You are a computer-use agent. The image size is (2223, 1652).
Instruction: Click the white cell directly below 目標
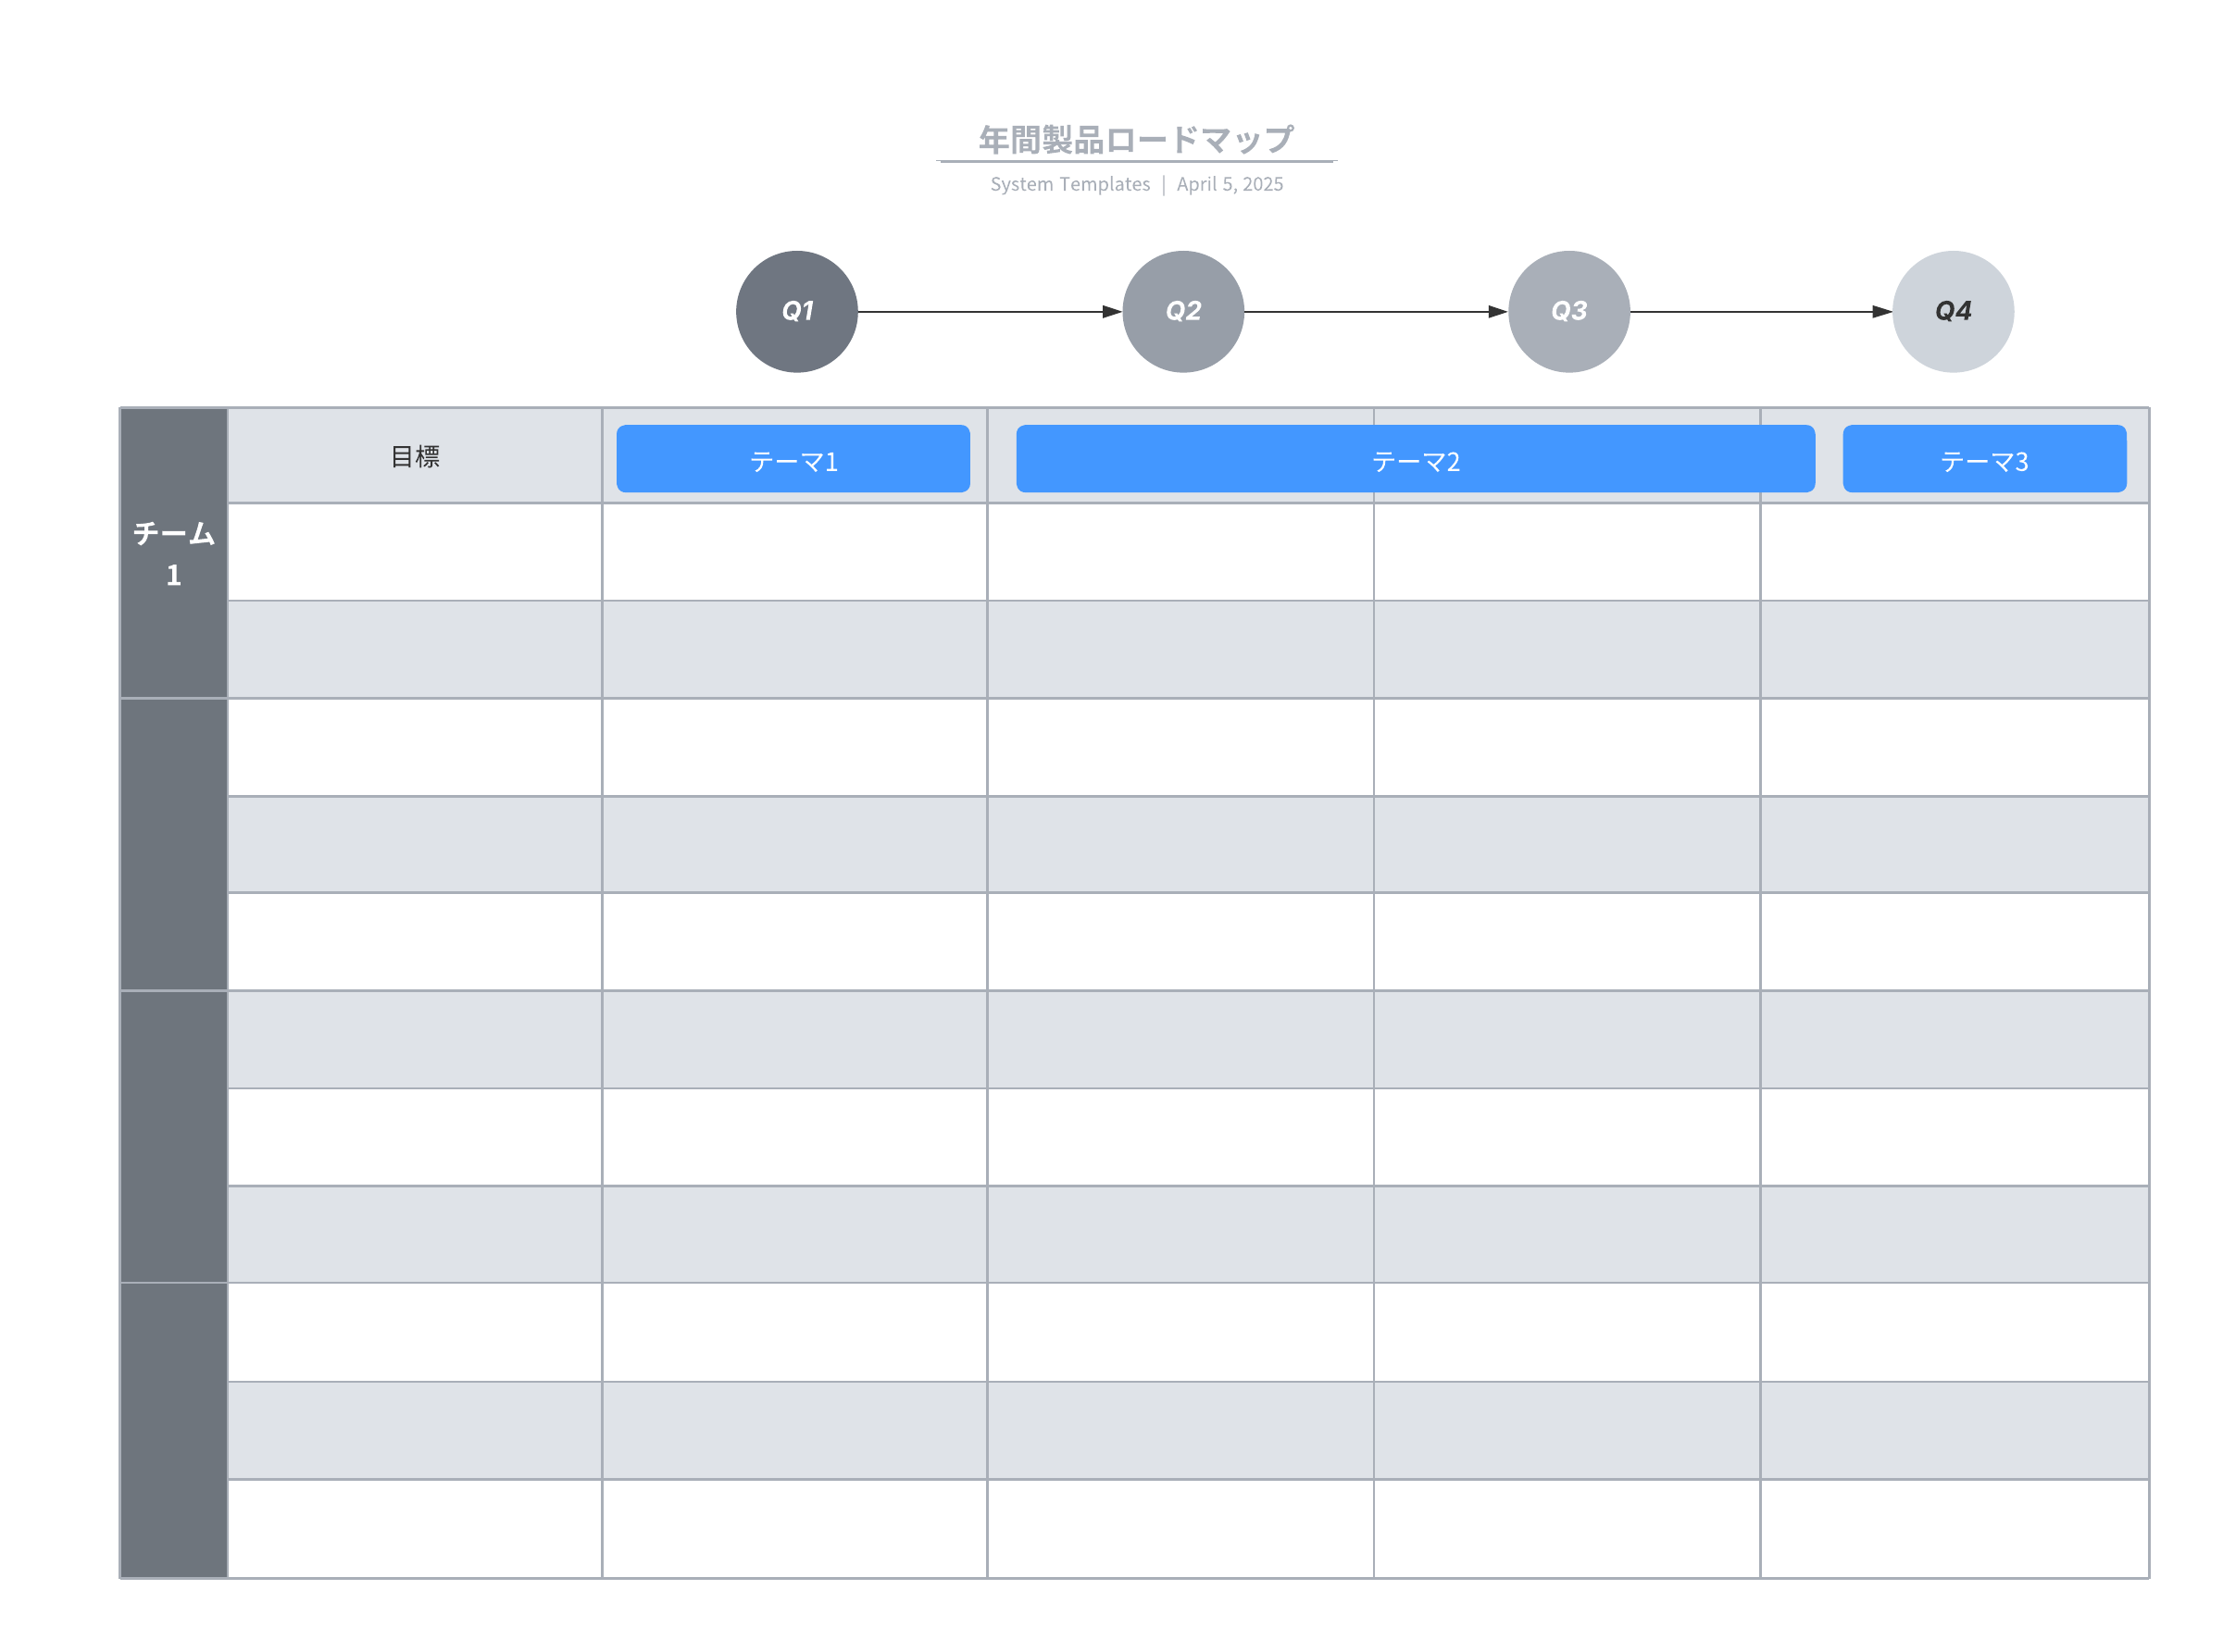point(414,552)
